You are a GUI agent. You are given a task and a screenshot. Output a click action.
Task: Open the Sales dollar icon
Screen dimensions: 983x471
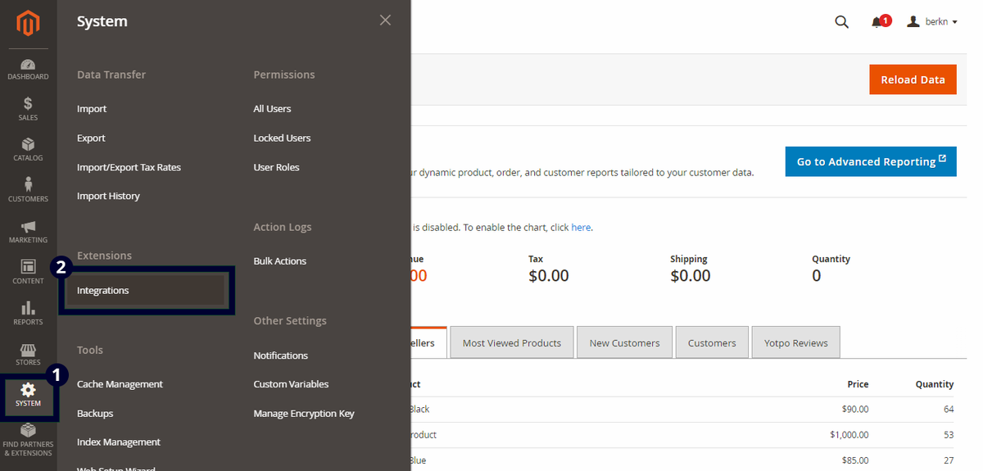[28, 104]
